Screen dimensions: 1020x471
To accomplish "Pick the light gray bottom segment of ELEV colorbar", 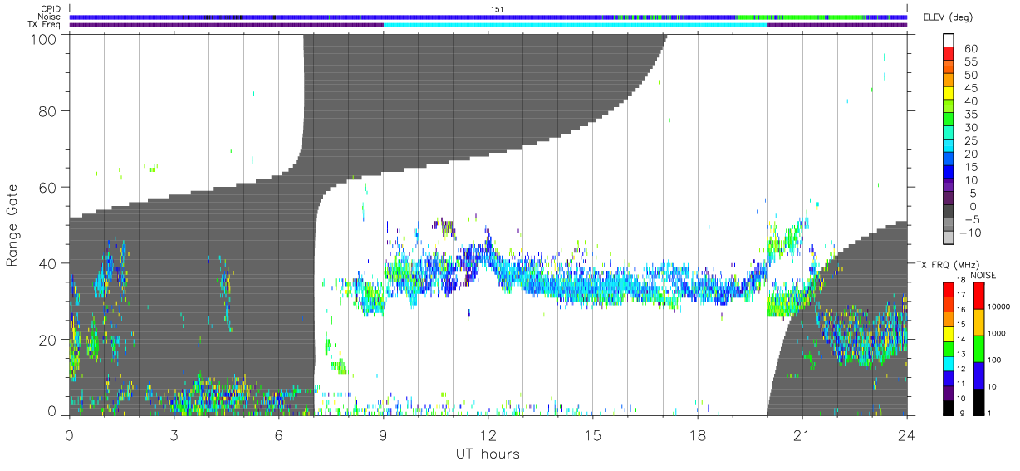I will (x=949, y=237).
